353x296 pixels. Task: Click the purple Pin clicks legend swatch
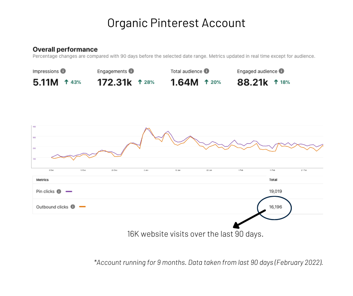69,192
